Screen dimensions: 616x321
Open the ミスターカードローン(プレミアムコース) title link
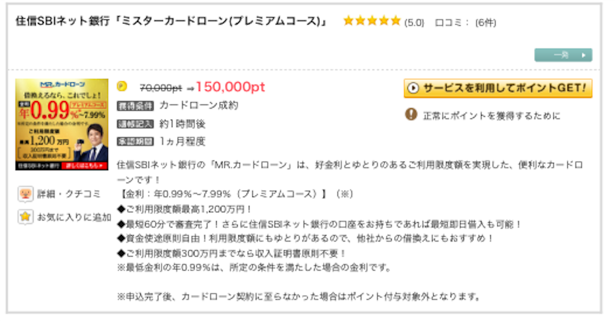coord(171,21)
